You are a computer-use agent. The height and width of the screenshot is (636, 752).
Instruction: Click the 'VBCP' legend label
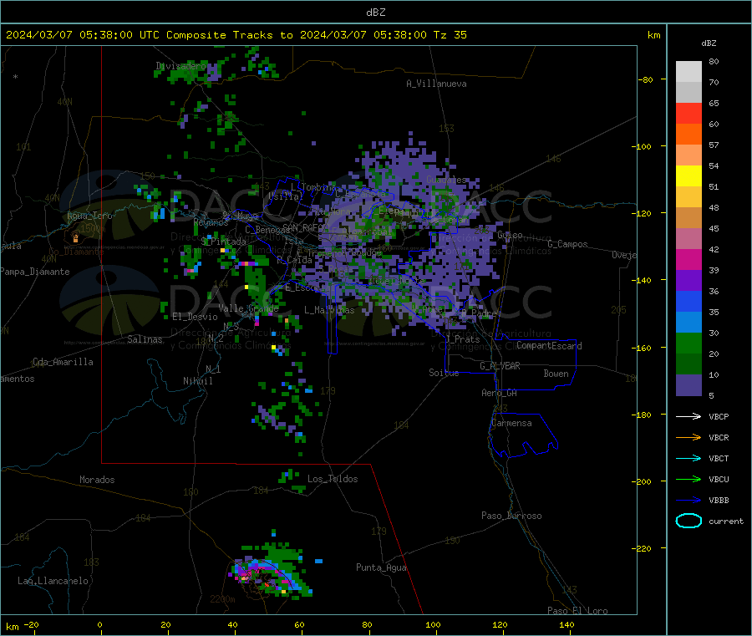pos(719,417)
